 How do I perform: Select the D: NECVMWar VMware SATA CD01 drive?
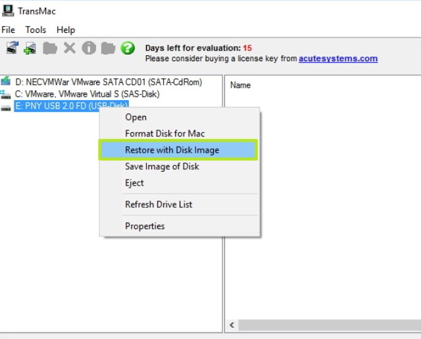[x=109, y=82]
